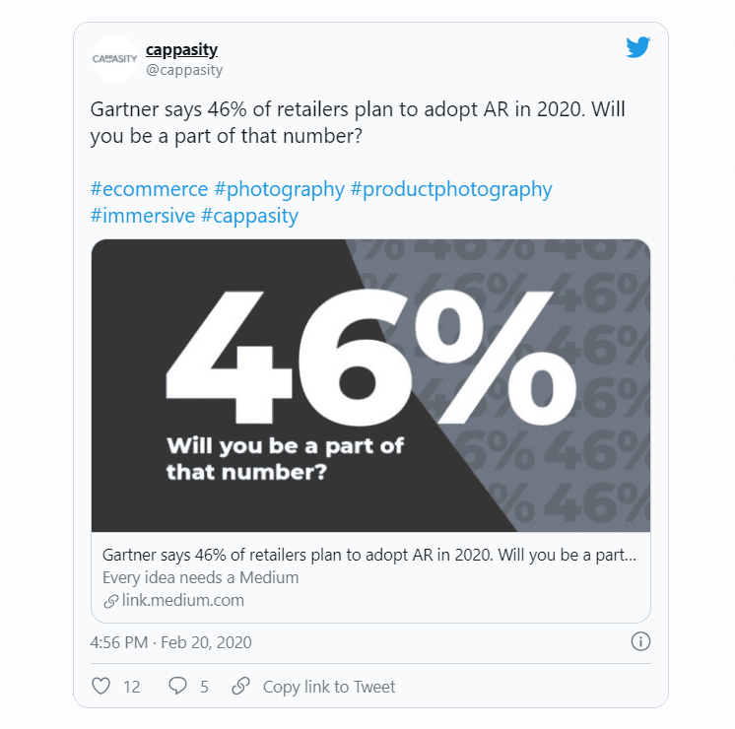The image size is (735, 729).
Task: Open the cappasity display name link
Action: [181, 49]
